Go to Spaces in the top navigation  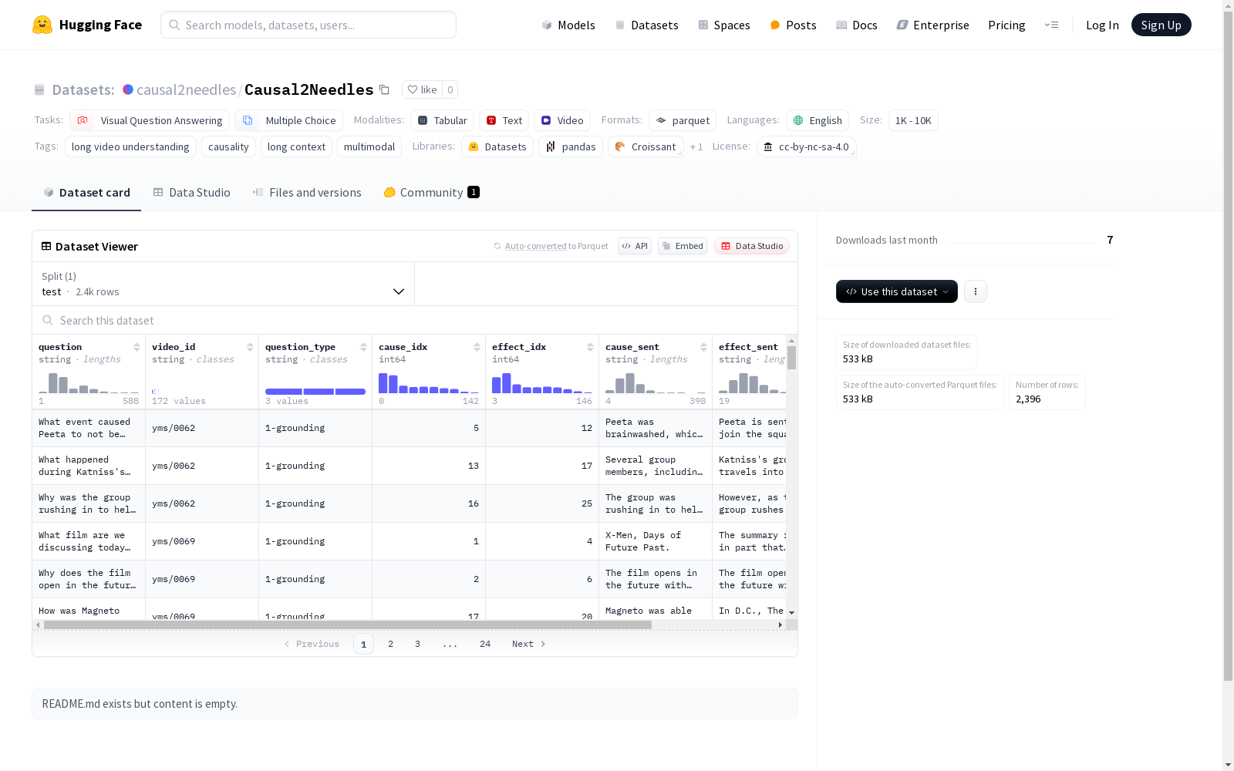[x=724, y=25]
